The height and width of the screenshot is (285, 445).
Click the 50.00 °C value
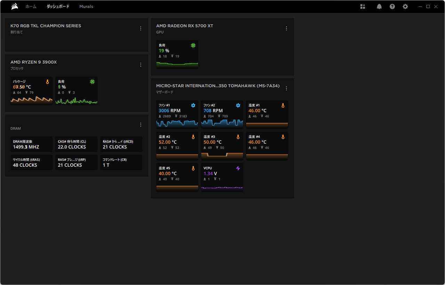point(213,142)
